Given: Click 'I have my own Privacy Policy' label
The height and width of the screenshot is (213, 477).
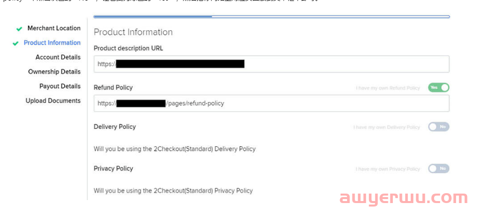Looking at the screenshot, I should [388, 169].
